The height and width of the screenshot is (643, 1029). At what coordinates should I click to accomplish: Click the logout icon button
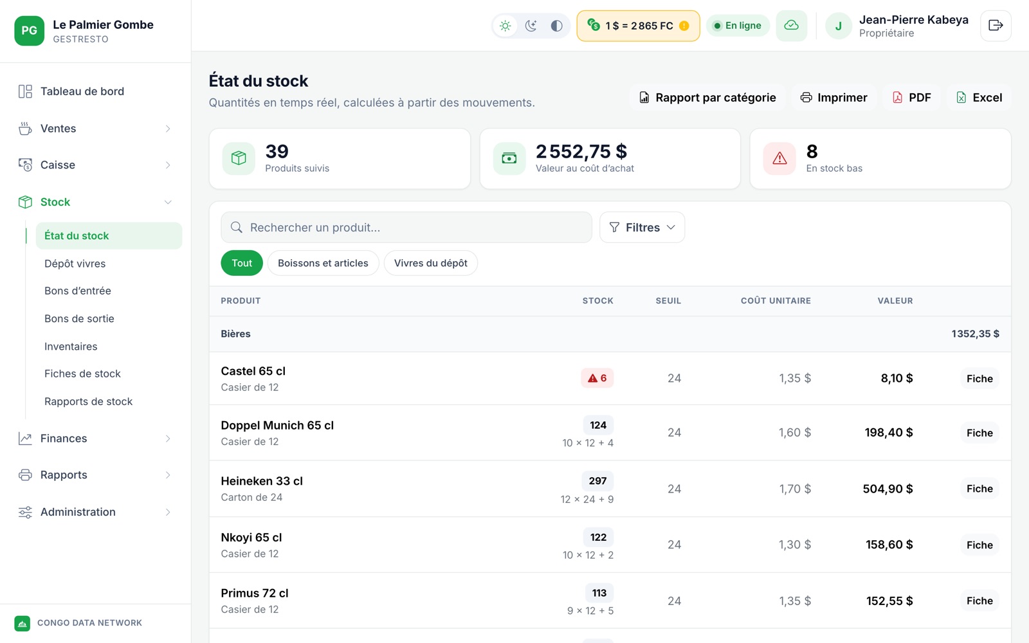pos(996,26)
